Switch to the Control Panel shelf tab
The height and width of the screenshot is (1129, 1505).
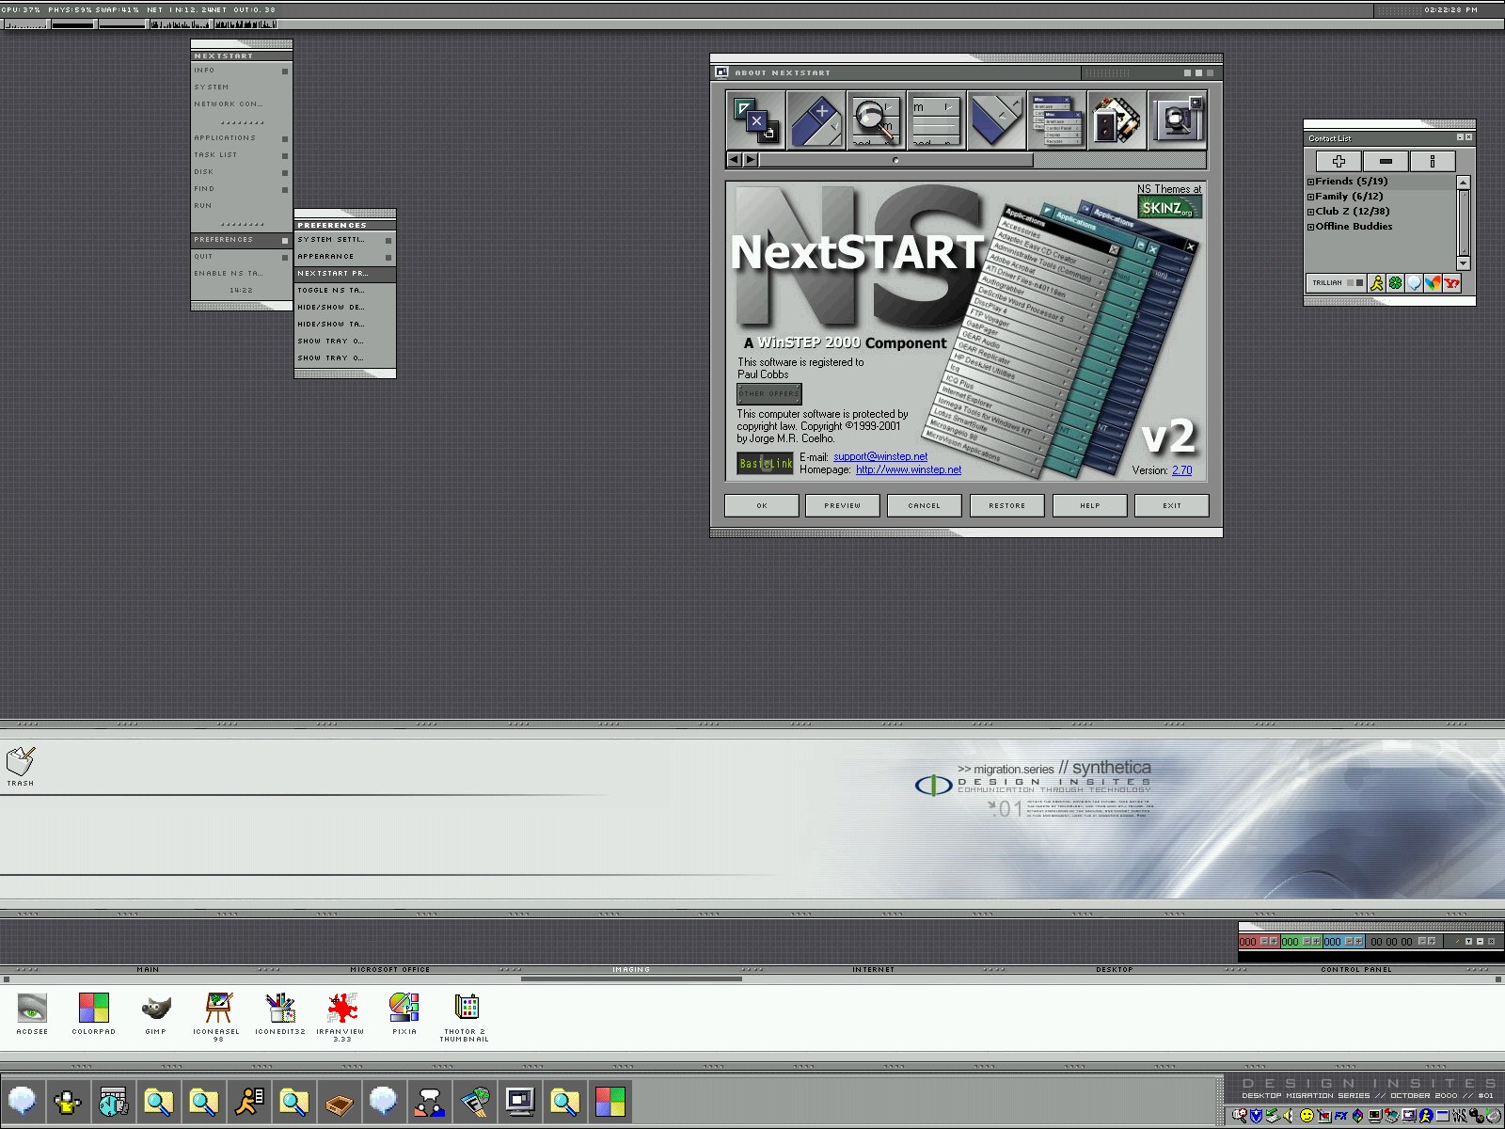point(1356,969)
